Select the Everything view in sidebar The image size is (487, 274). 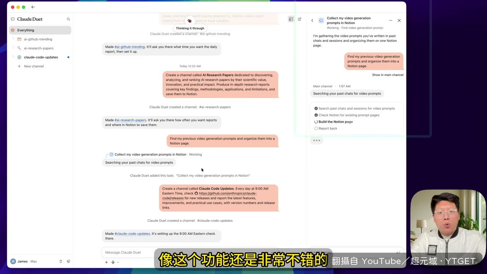[40, 30]
